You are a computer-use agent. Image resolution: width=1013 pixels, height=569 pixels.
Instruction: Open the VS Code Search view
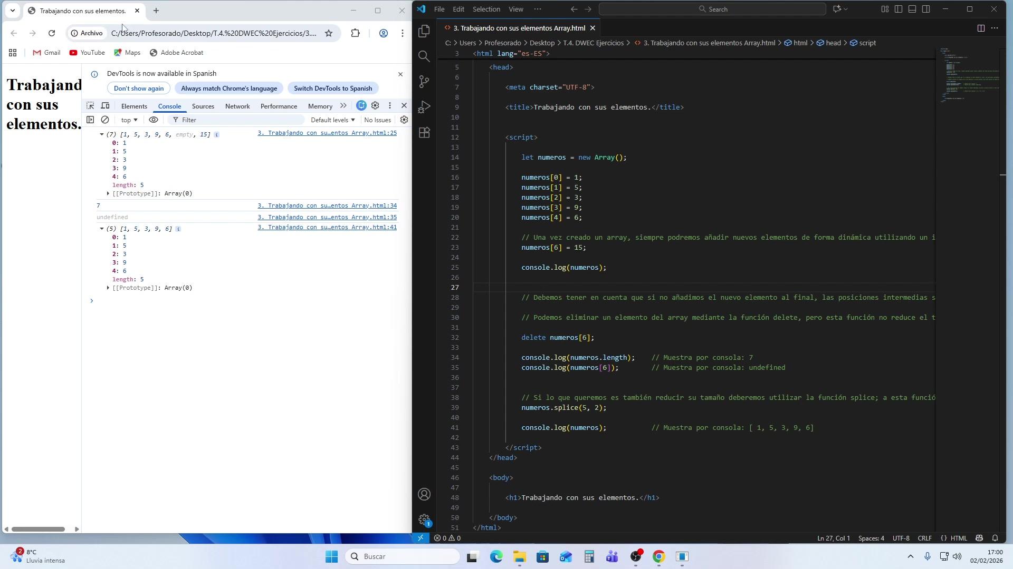424,56
